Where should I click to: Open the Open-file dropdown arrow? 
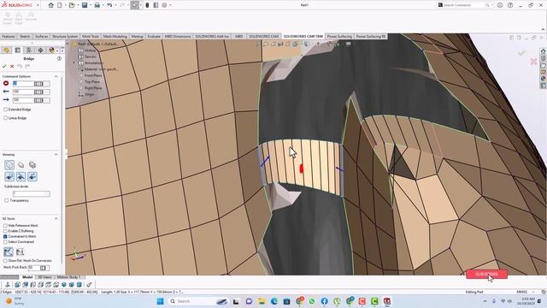(78, 5)
